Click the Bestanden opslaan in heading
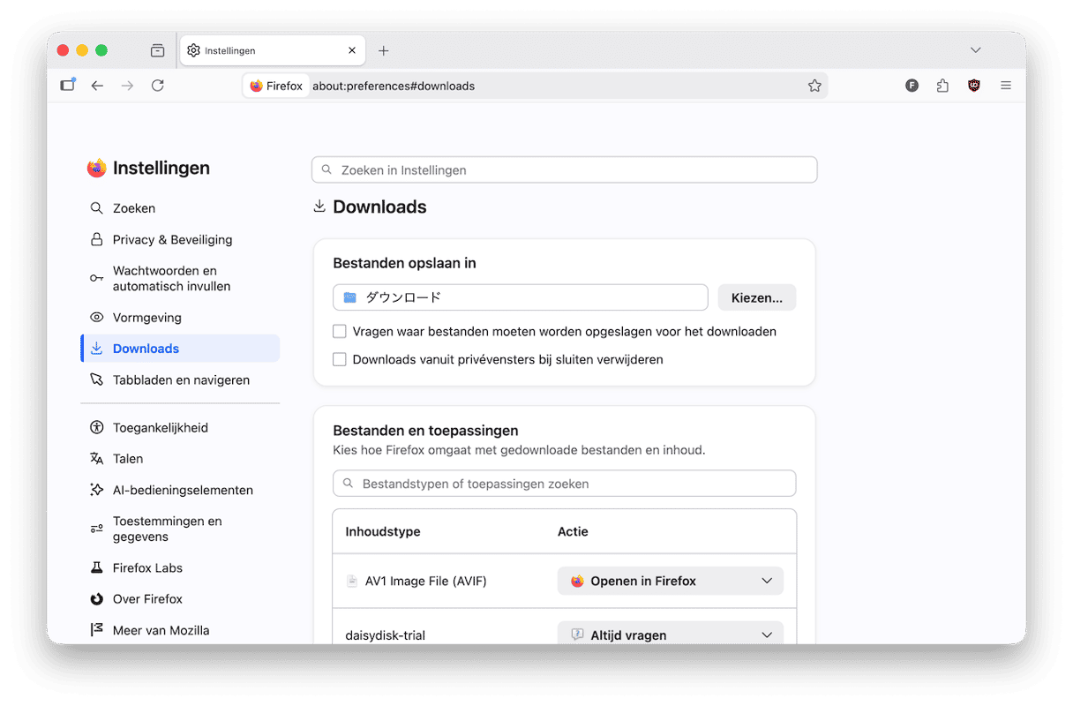The image size is (1073, 706). point(404,263)
